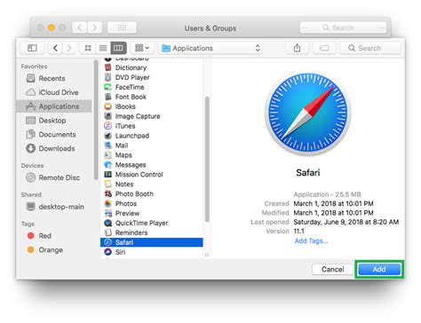This screenshot has height=323, width=421.
Task: Open the item arrangement dropdown
Action: (142, 48)
